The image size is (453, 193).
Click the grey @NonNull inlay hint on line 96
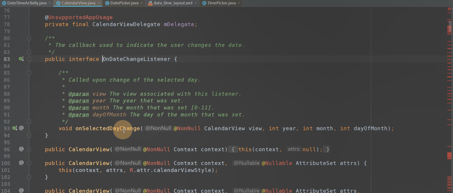[x=128, y=149]
